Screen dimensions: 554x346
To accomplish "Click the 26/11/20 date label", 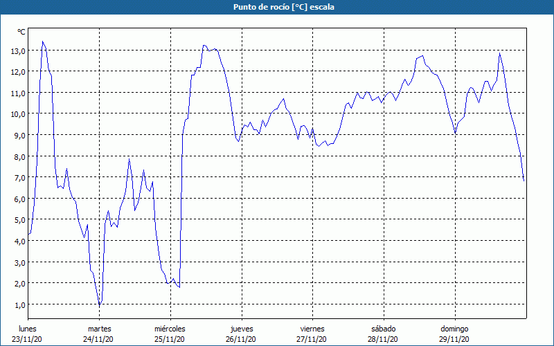I will point(241,339).
